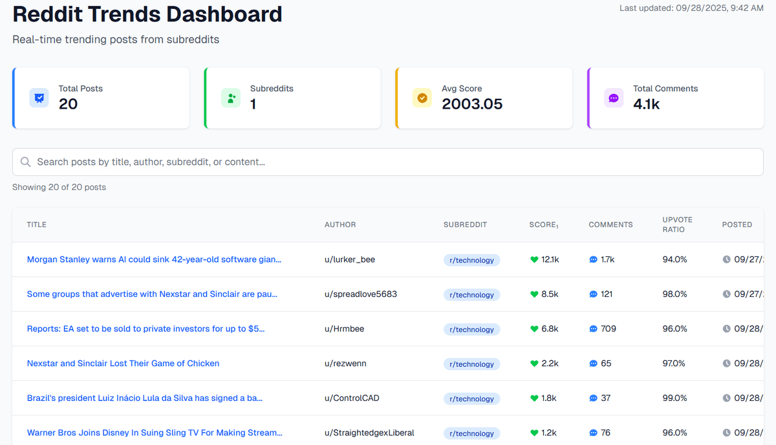Image resolution: width=776 pixels, height=445 pixels.
Task: Click the search magnifying glass icon
Action: point(26,162)
